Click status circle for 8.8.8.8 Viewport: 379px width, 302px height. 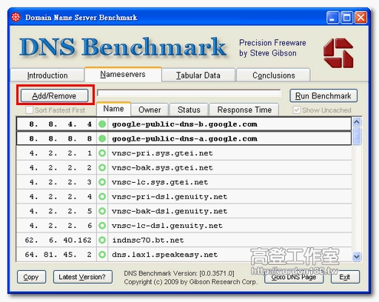[102, 138]
